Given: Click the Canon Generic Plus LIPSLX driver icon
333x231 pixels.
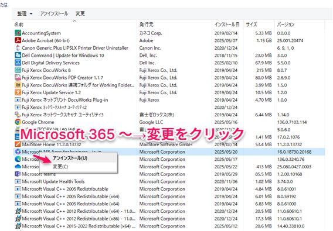Looking at the screenshot, I should [x=18, y=48].
